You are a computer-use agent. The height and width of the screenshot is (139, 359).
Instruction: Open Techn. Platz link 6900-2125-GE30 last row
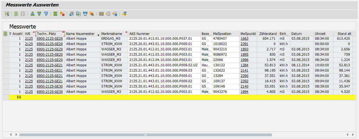tap(49, 92)
